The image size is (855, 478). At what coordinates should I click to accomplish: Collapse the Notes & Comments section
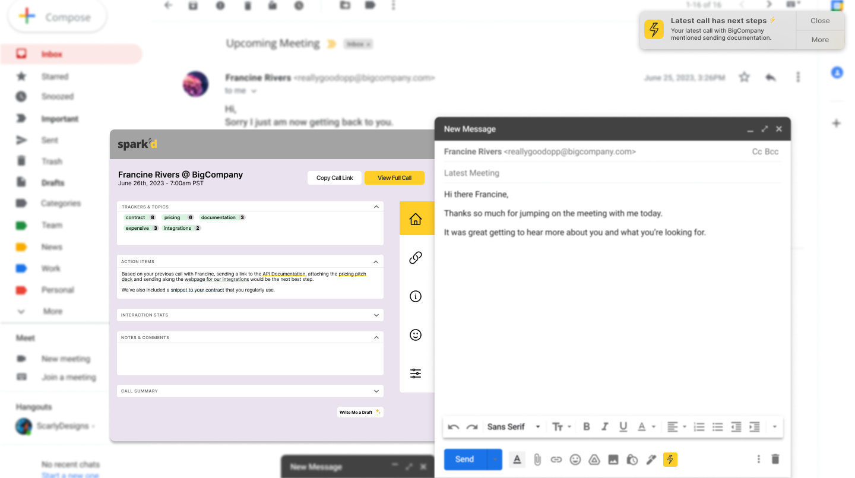tap(376, 337)
